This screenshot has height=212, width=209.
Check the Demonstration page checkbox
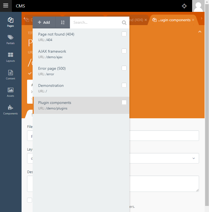pos(124,85)
